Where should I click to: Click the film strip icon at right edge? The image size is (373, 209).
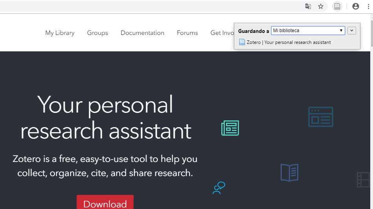click(363, 180)
